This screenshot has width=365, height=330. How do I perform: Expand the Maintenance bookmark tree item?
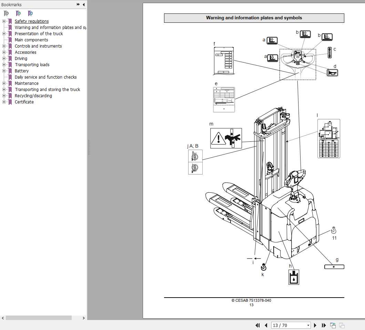[3, 83]
